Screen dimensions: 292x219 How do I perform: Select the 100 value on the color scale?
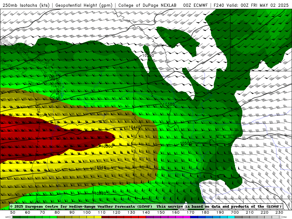[x=87, y=212]
